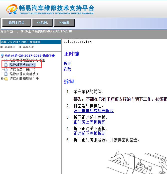
Task: Click the engine line drawing illustration
Action: click(x=137, y=162)
